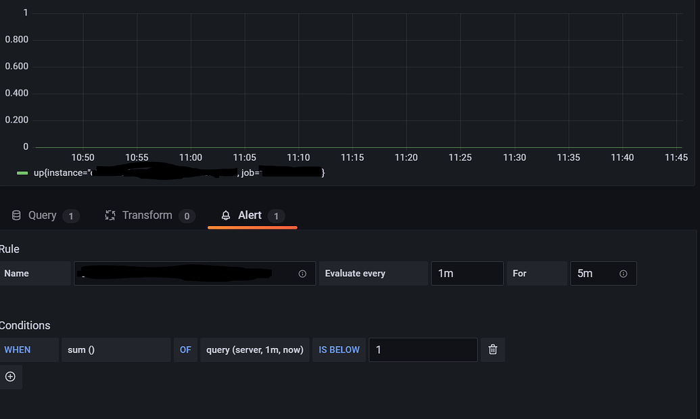Open the query (server, 1m, now) parameters
The image size is (700, 419).
[x=254, y=349]
